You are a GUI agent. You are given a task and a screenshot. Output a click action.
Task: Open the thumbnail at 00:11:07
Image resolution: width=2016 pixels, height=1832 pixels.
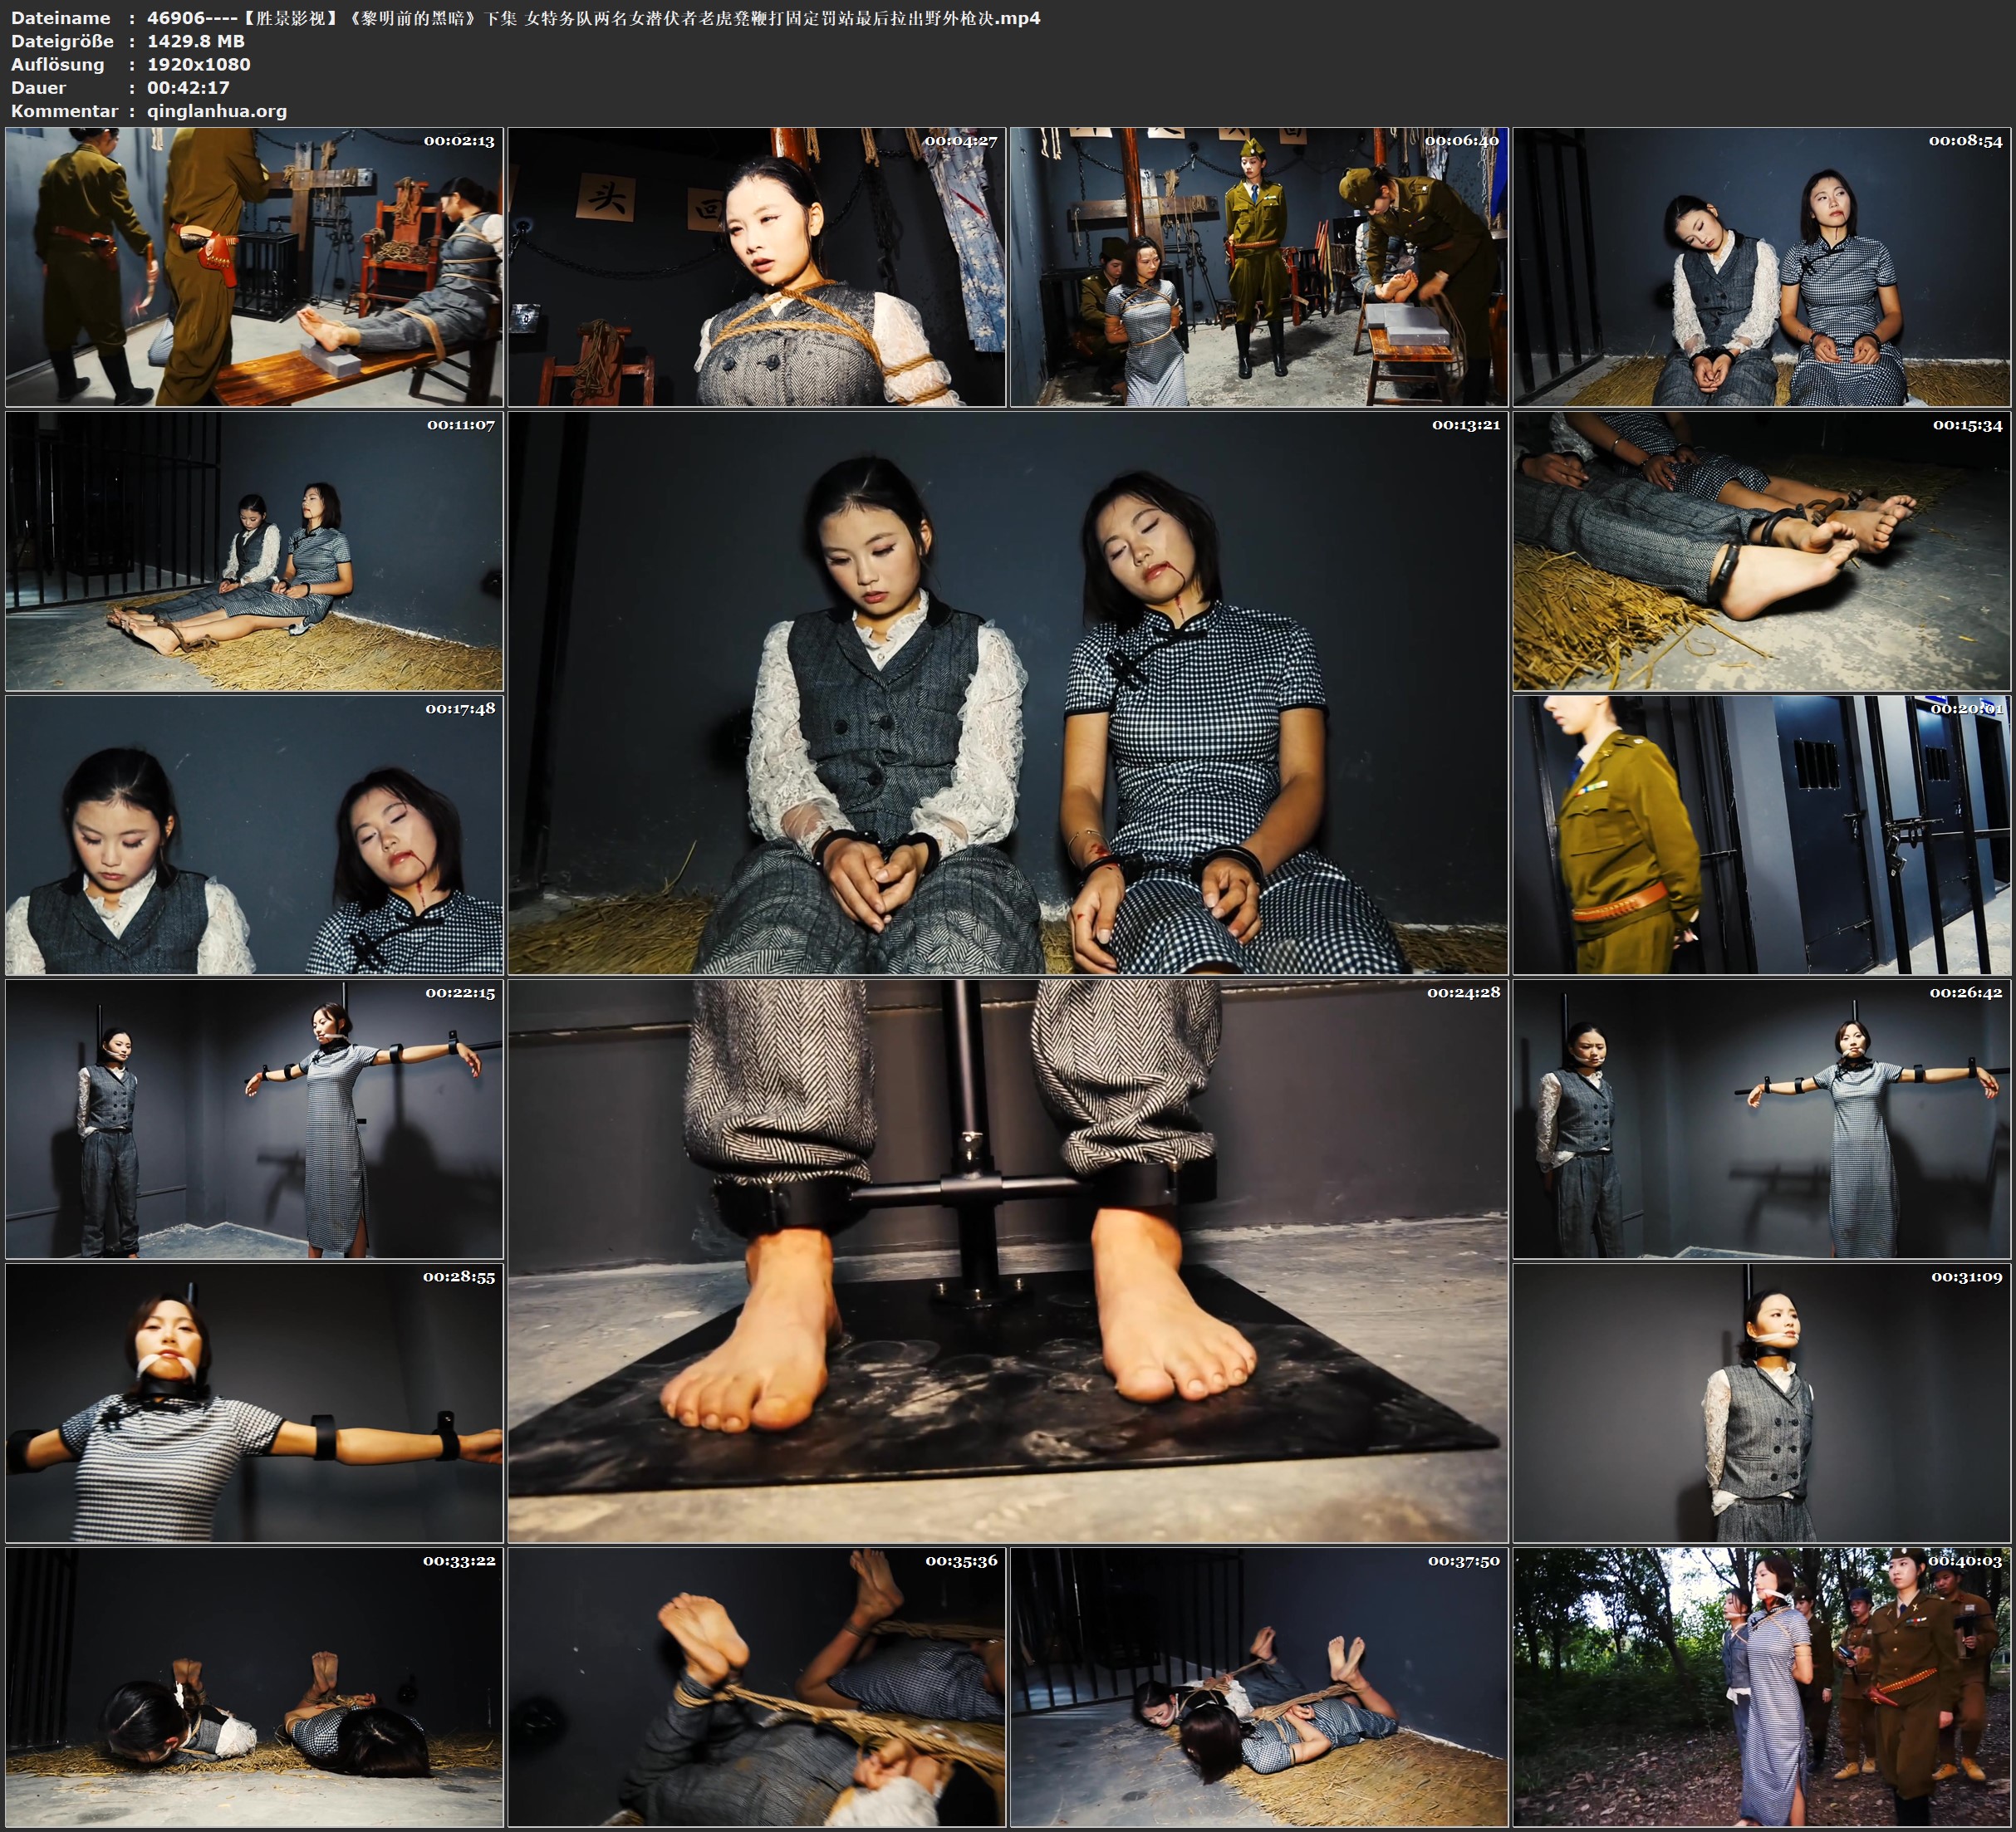point(254,551)
